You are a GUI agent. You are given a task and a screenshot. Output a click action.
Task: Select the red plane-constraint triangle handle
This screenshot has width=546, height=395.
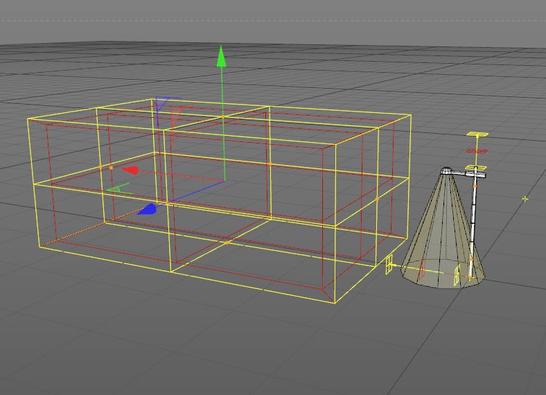(177, 111)
